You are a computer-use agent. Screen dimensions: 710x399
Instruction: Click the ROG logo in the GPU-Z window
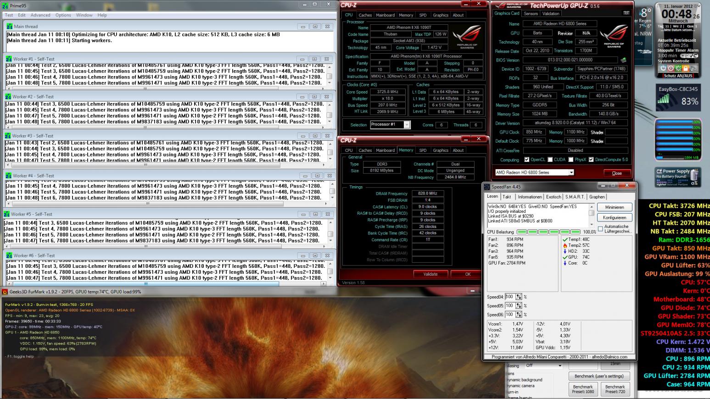[x=614, y=36]
